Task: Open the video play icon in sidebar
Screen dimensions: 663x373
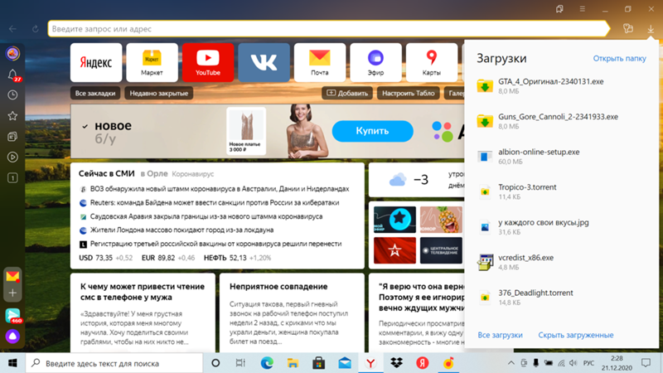Action: point(12,157)
